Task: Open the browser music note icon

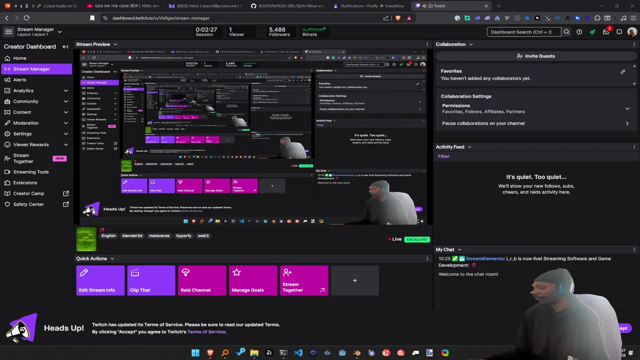Action: point(623,18)
